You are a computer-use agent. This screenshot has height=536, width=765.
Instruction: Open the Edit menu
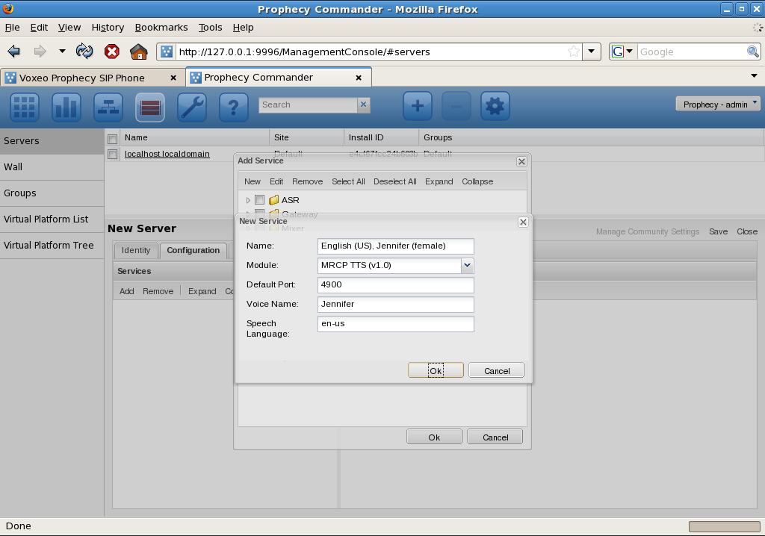[x=39, y=28]
